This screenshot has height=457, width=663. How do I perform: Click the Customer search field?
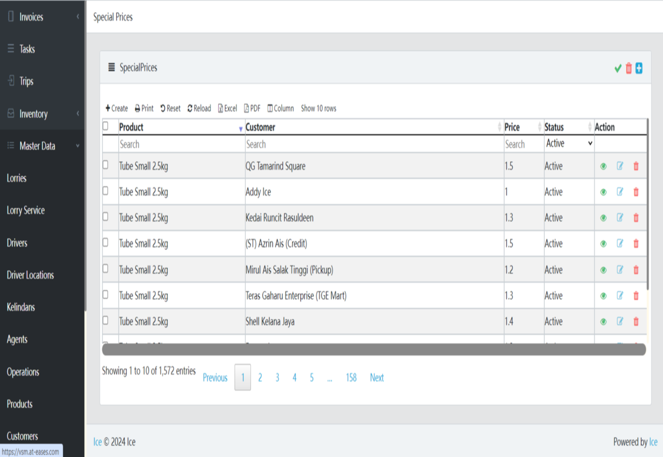[373, 145]
